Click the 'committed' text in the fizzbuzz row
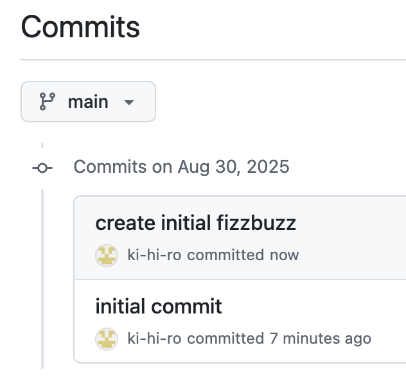Viewport: 406px width, 388px height. point(225,255)
